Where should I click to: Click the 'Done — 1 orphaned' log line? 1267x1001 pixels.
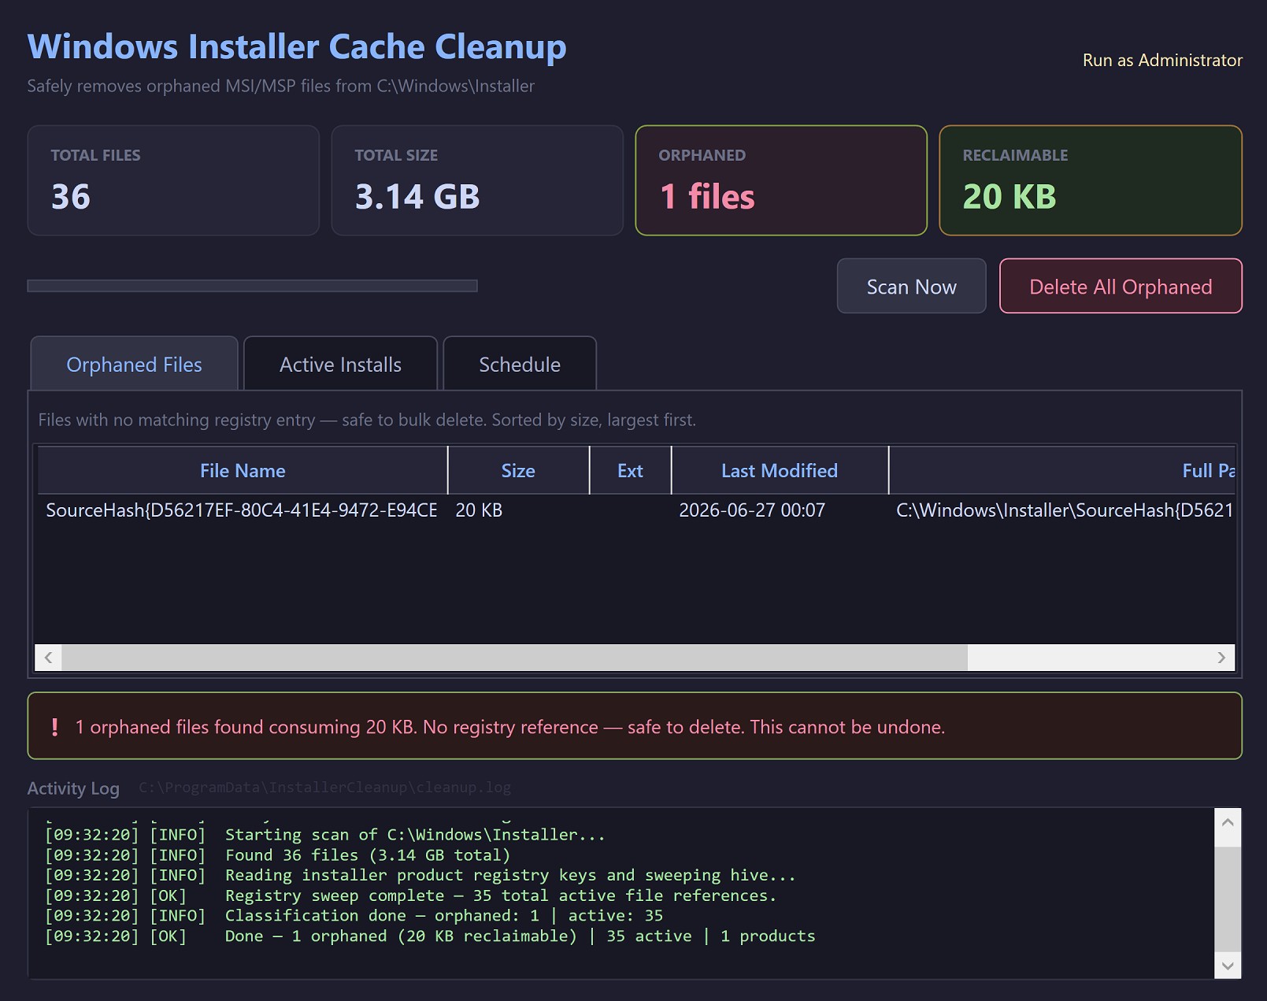[430, 936]
